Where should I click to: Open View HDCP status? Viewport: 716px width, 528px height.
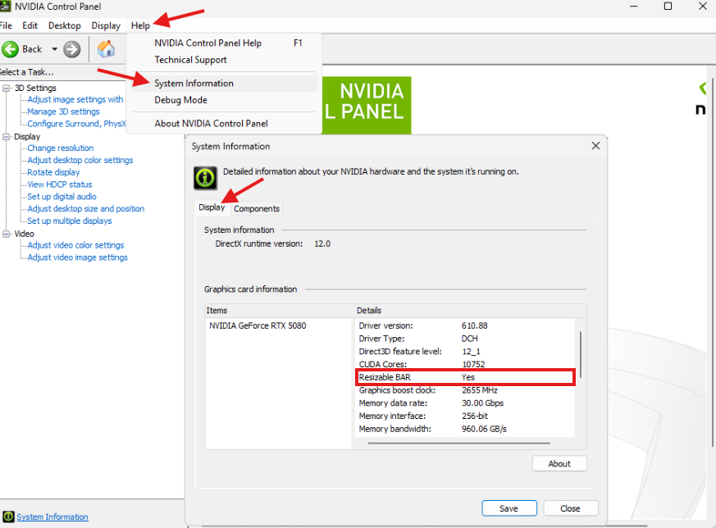(59, 184)
